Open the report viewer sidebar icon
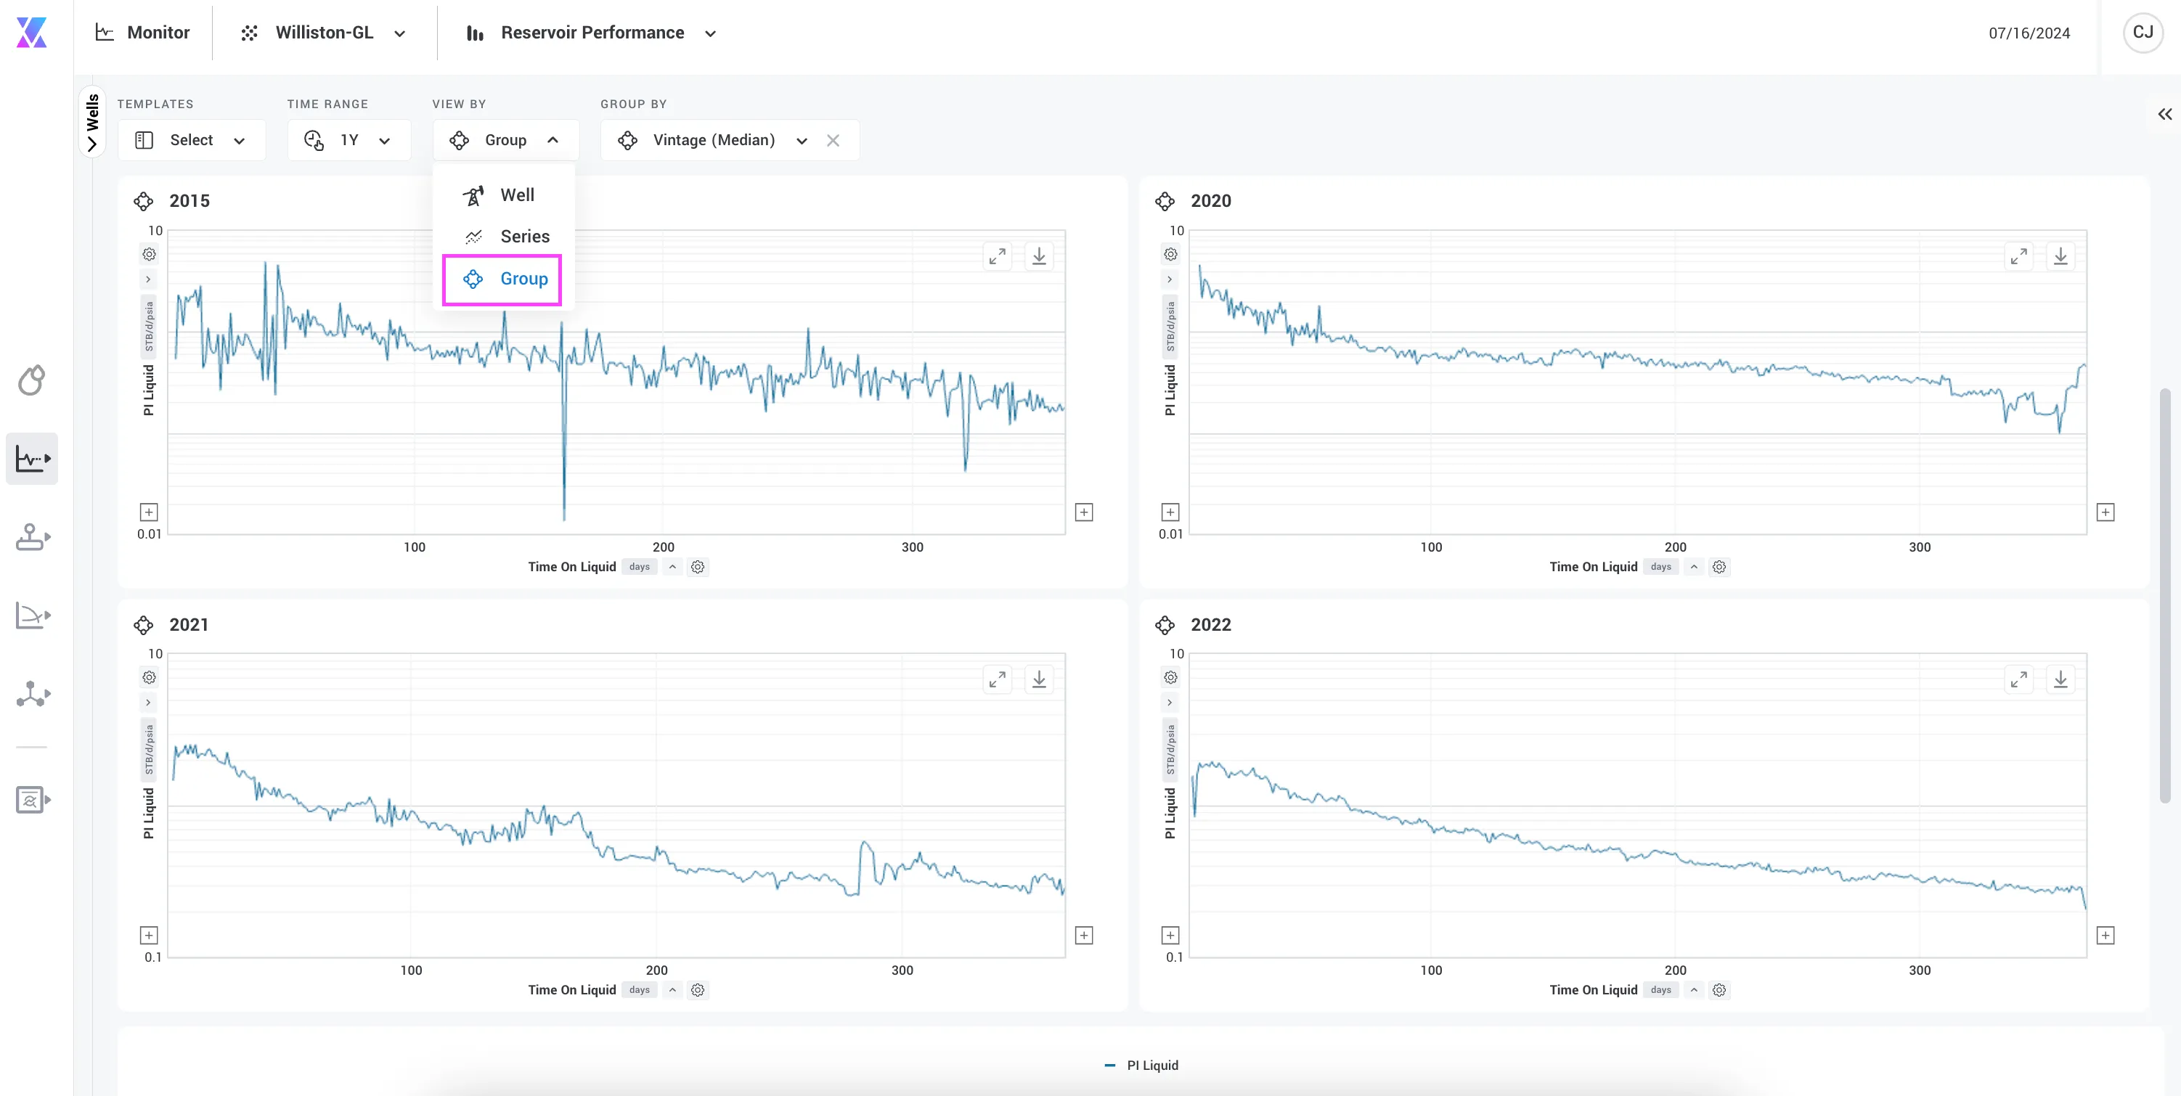2181x1096 pixels. 32,799
